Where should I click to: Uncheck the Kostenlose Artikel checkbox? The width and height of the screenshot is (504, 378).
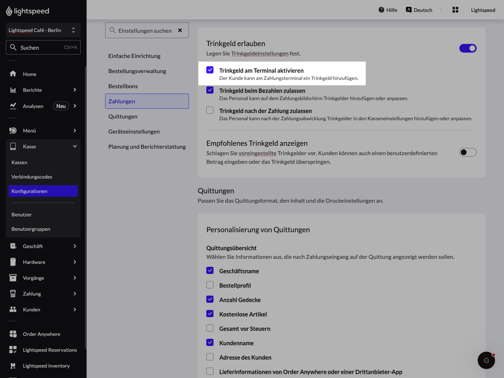[x=210, y=314]
